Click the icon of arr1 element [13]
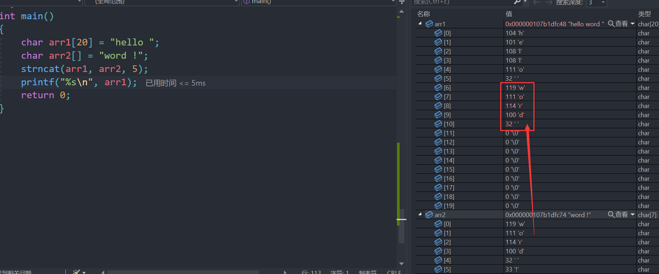 click(x=438, y=151)
